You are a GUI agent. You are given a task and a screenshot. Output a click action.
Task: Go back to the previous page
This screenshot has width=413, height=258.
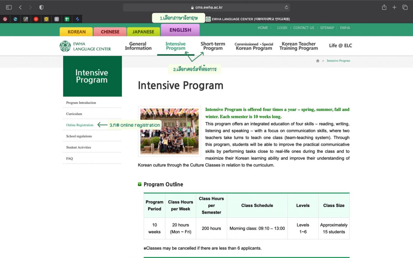[20, 7]
